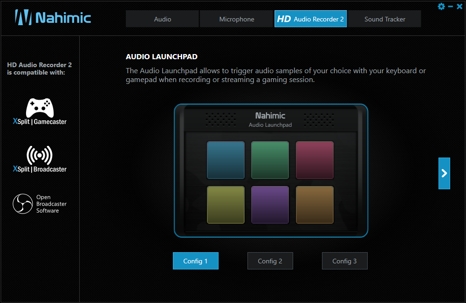The image size is (466, 303).
Task: Click the XSplit Broadcaster signal icon
Action: pyautogui.click(x=40, y=155)
